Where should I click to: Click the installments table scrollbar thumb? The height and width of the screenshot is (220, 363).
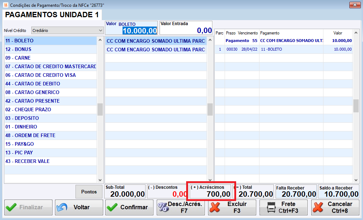(x=356, y=106)
